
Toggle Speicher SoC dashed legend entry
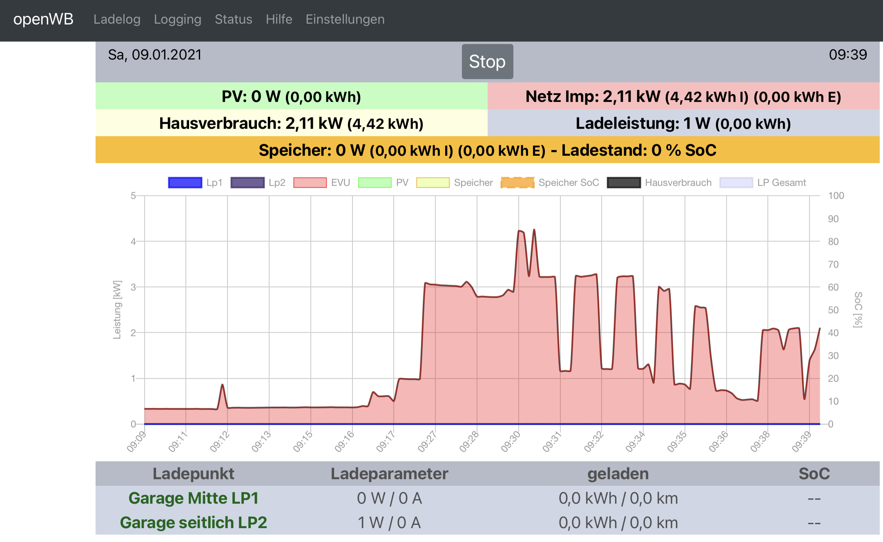click(517, 183)
